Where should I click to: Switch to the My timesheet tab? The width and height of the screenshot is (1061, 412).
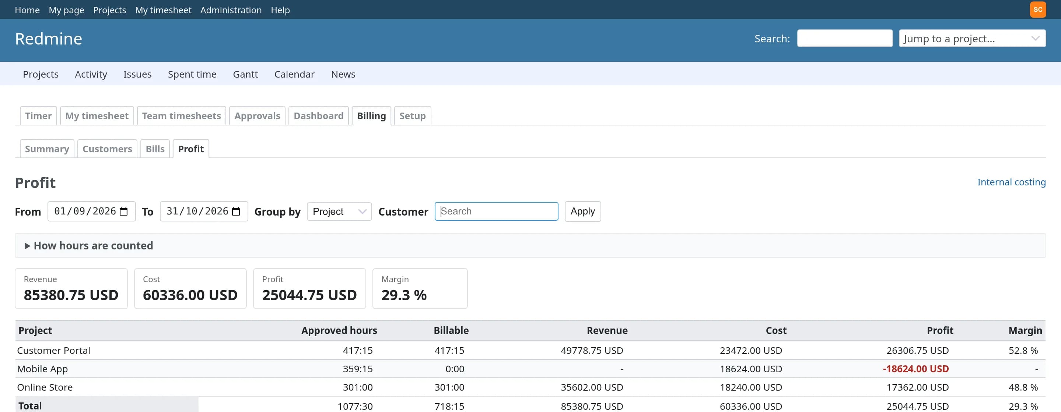coord(97,116)
